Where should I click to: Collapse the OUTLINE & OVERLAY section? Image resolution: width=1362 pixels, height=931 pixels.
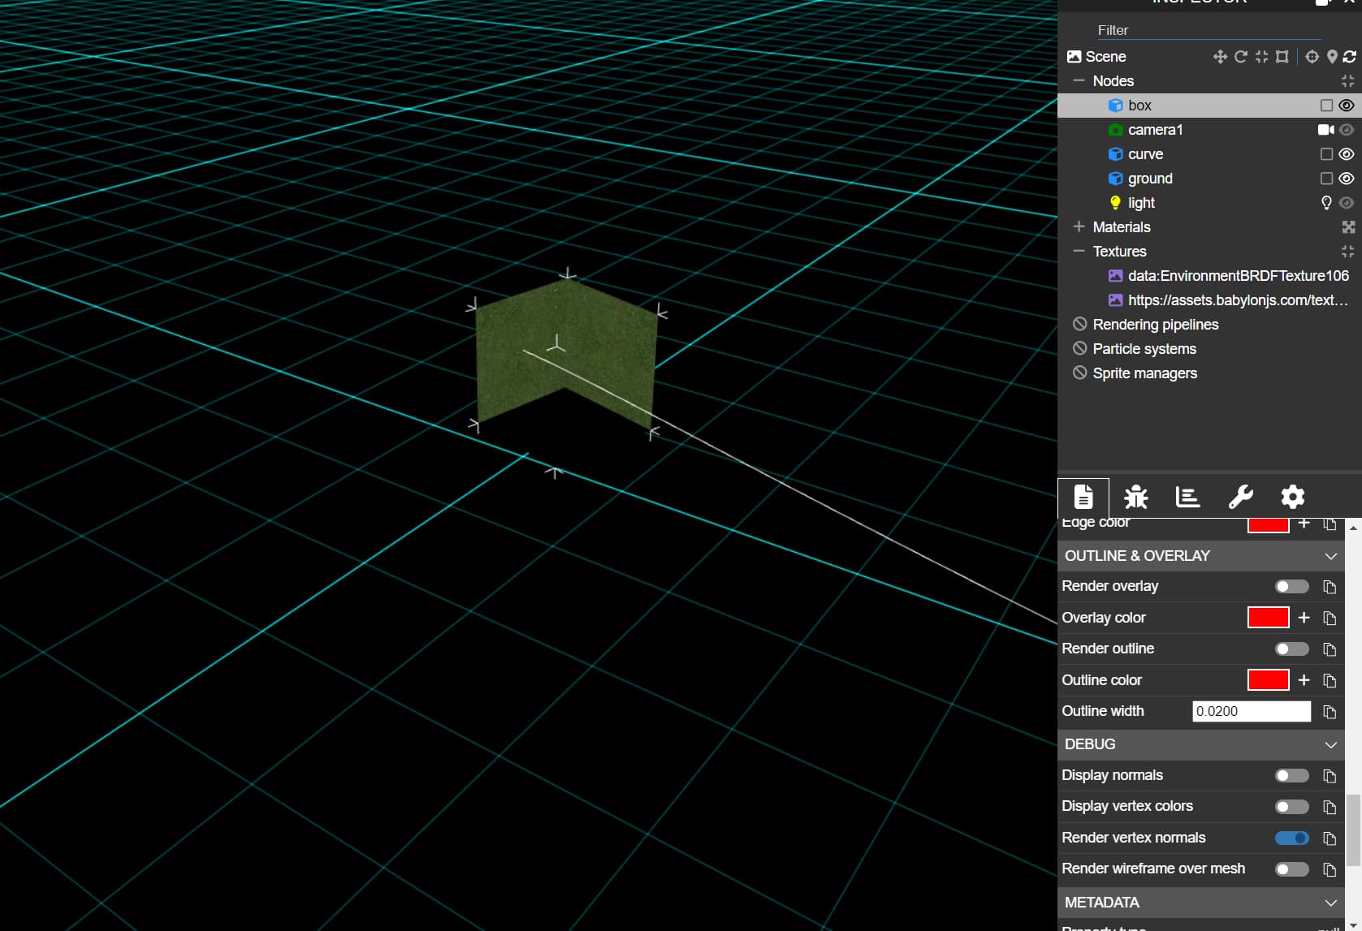tap(1330, 555)
